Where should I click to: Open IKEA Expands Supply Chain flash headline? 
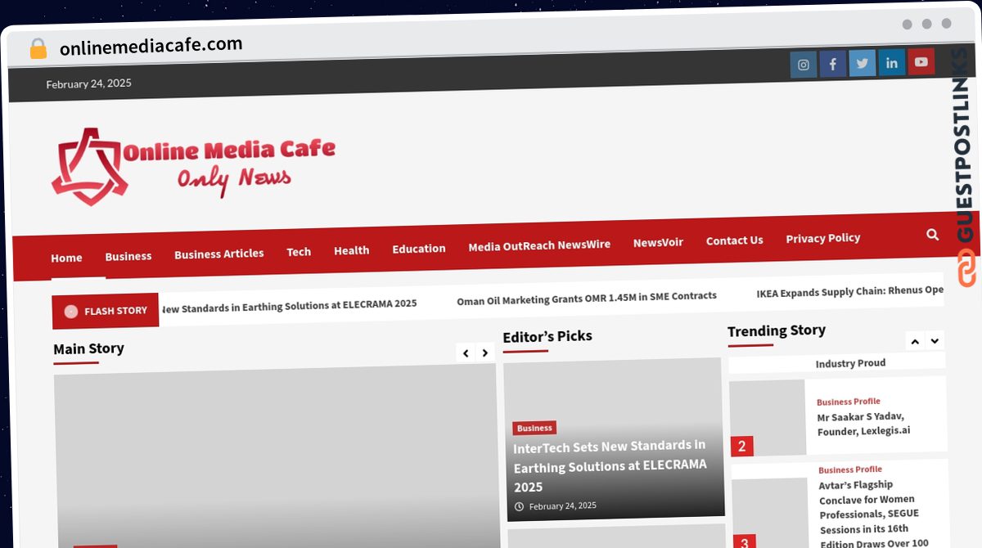850,291
